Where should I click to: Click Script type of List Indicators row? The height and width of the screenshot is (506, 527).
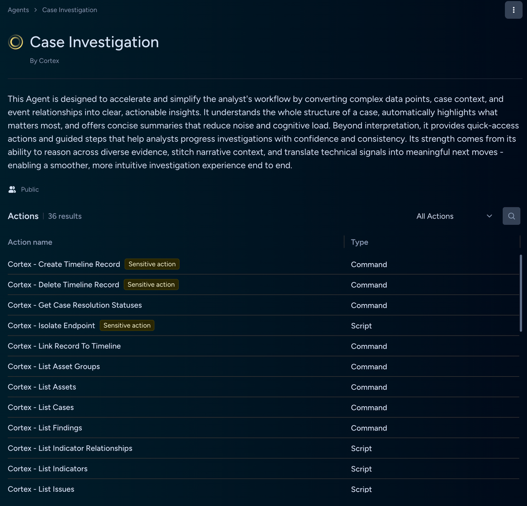[x=361, y=469]
